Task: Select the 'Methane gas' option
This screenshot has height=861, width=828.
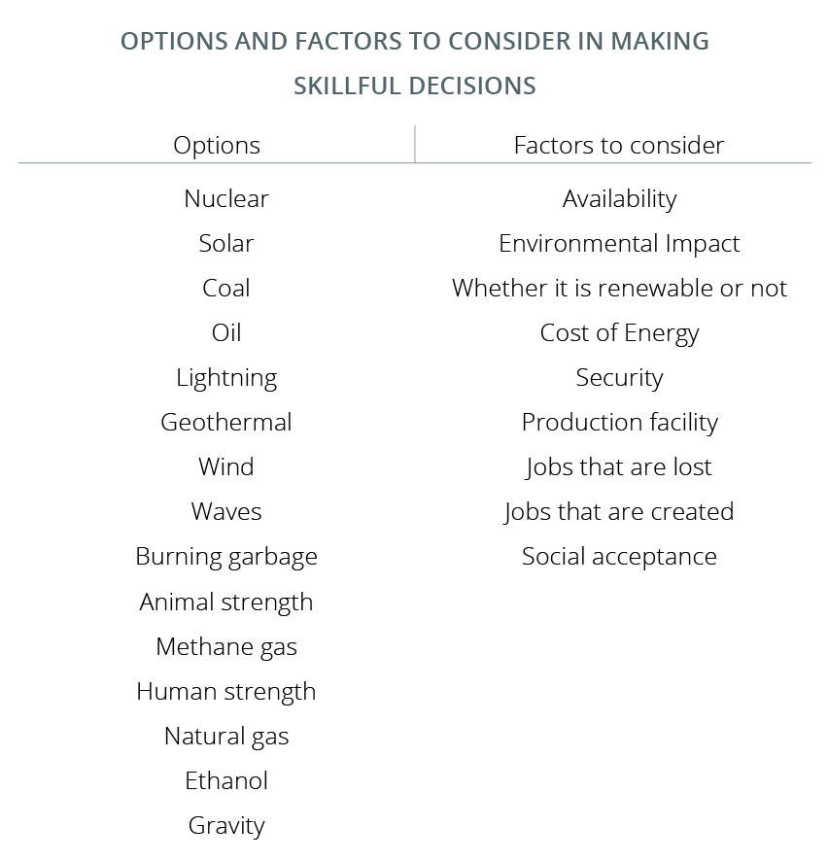Action: (226, 647)
